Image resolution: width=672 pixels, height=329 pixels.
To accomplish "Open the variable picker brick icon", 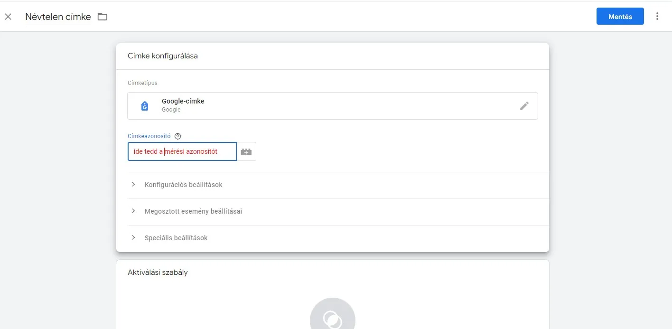I will 246,152.
